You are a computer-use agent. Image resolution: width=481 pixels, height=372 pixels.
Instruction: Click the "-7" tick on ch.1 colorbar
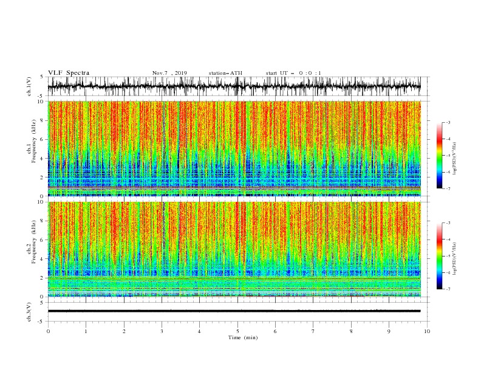pos(448,188)
